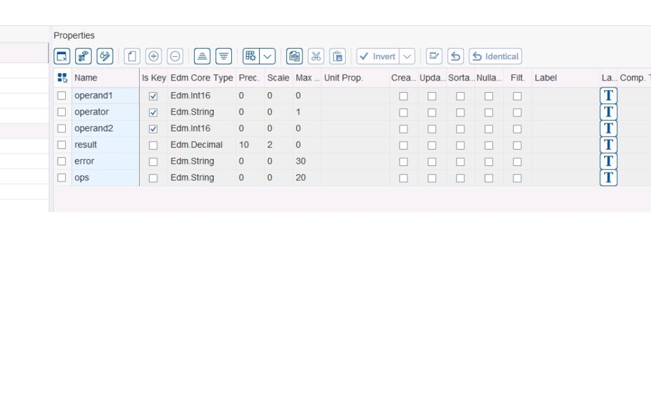Select the result row selection checkbox
Image resolution: width=651 pixels, height=409 pixels.
(62, 145)
